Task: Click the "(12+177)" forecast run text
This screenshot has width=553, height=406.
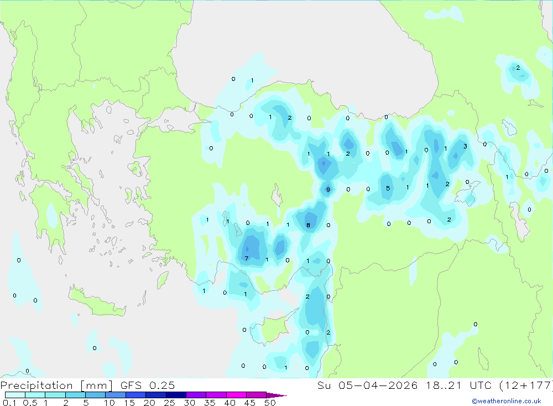Action: [x=526, y=386]
